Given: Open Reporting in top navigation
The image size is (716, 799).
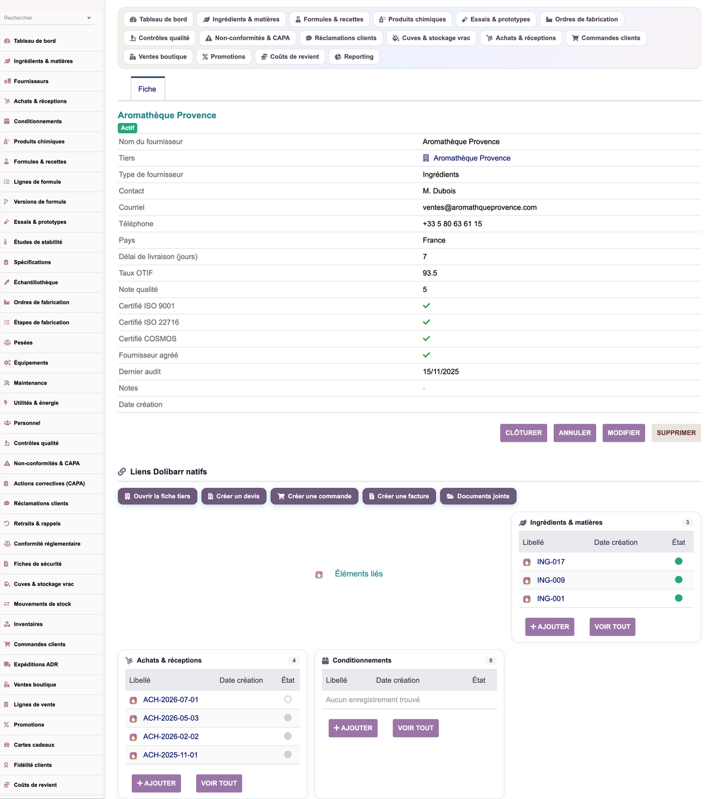Looking at the screenshot, I should pos(354,57).
